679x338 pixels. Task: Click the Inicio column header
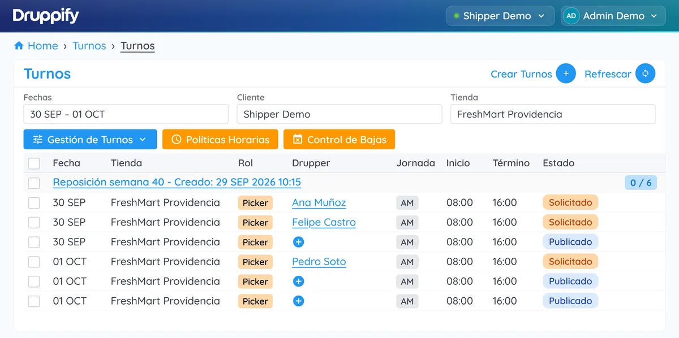[458, 163]
